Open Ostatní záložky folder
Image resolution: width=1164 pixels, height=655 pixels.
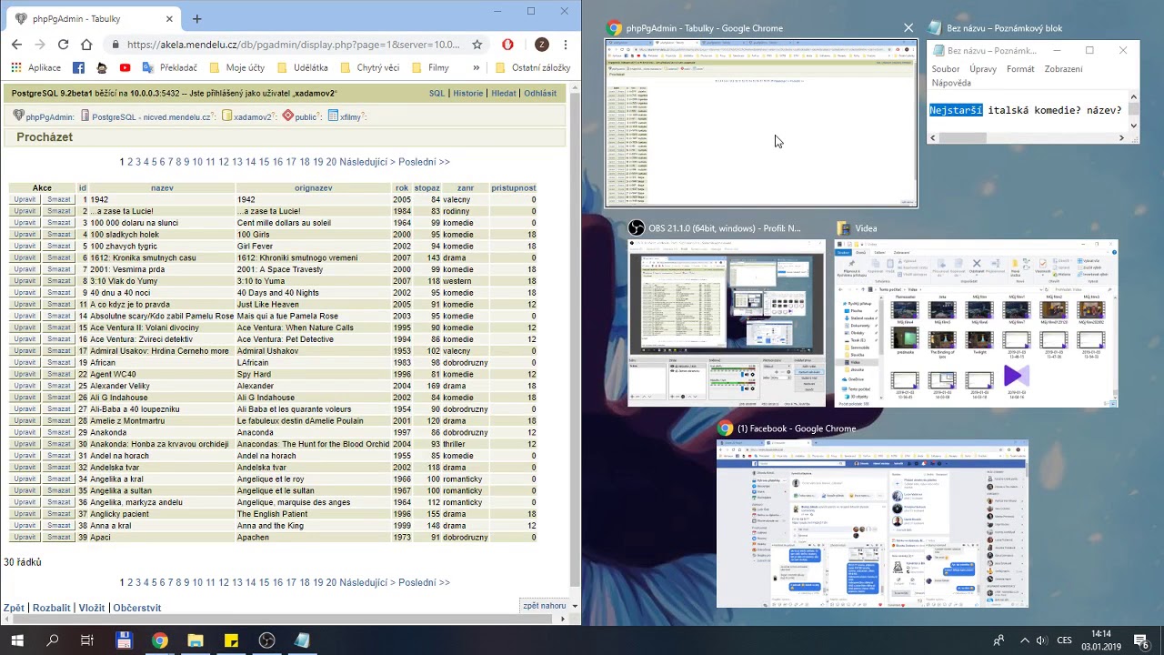coord(533,67)
